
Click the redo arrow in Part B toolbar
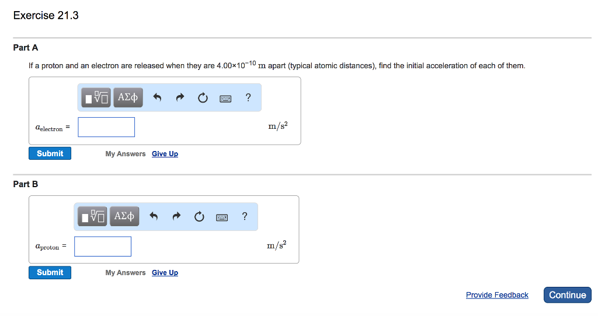coord(176,217)
